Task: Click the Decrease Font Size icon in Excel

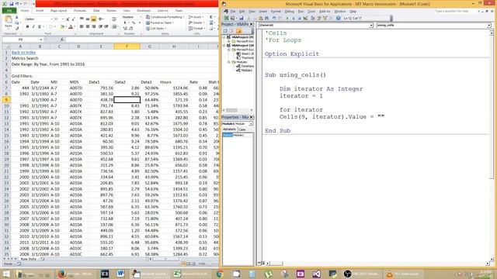Action: 73,19
